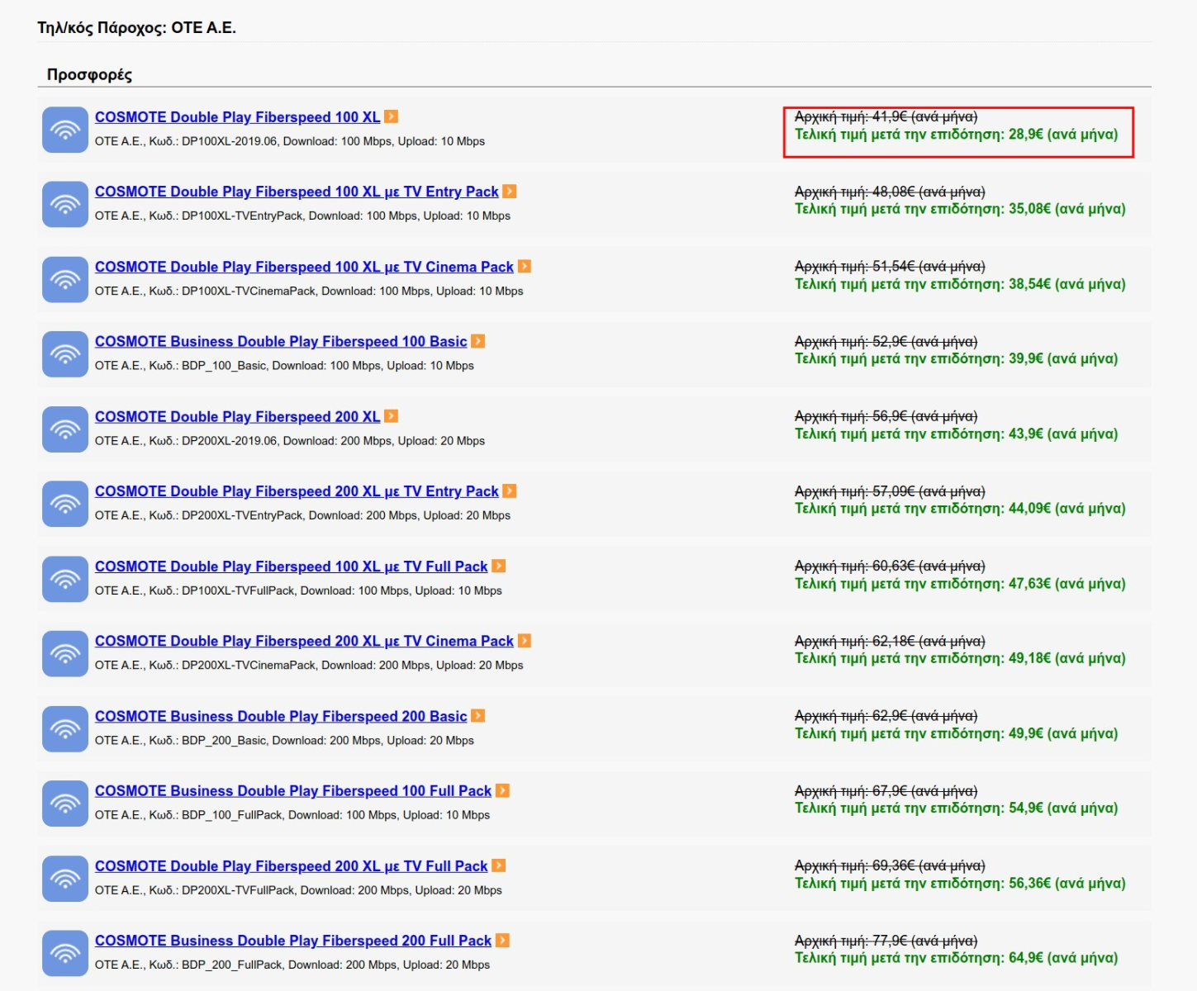This screenshot has width=1197, height=991.
Task: Click the final price 39,9€ text
Action: 956,359
